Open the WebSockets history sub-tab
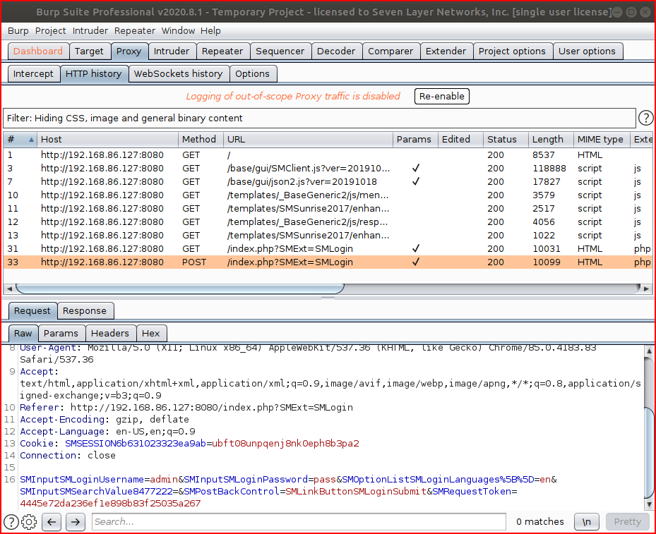The width and height of the screenshot is (656, 534). 178,74
